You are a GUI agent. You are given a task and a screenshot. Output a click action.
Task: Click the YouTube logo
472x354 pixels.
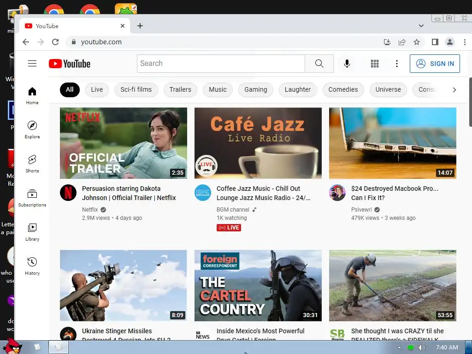tap(70, 64)
